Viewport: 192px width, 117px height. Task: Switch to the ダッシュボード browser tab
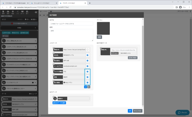pos(44,3)
